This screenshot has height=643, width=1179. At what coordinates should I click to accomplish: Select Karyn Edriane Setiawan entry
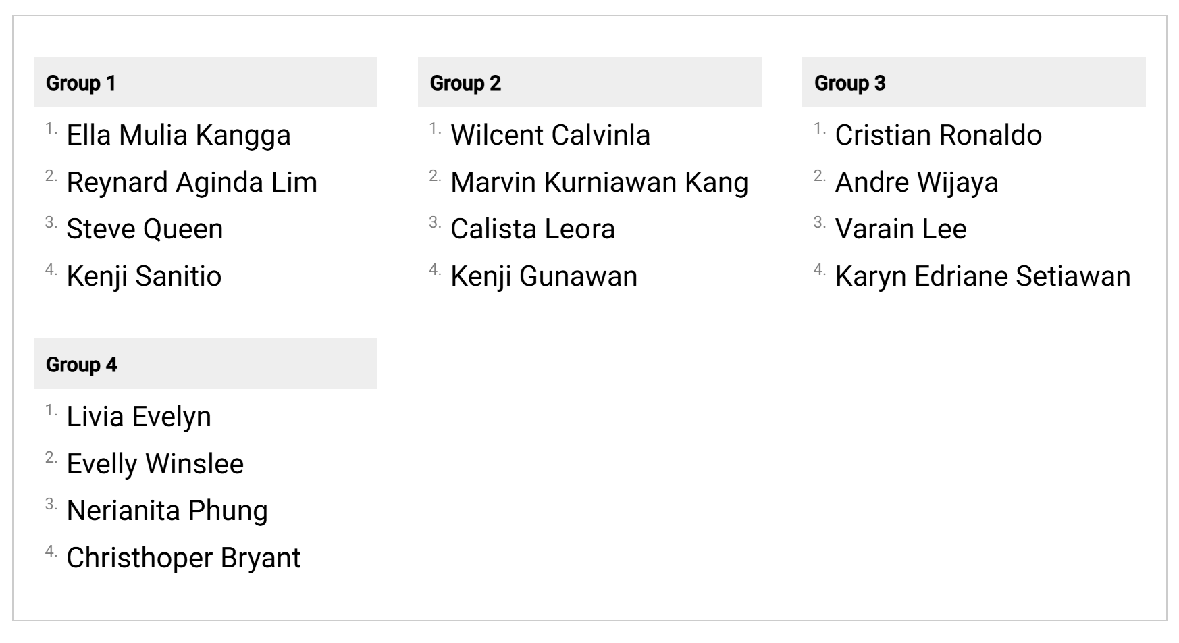tap(983, 276)
